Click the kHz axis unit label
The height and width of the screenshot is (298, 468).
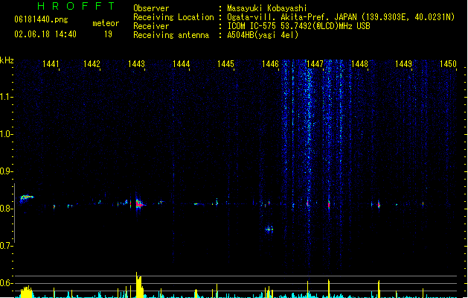pyautogui.click(x=7, y=60)
